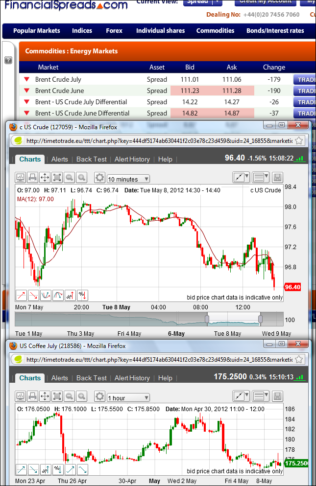316x486 pixels.
Task: Select the pan/move tool in US Coffee window
Action: (x=45, y=396)
